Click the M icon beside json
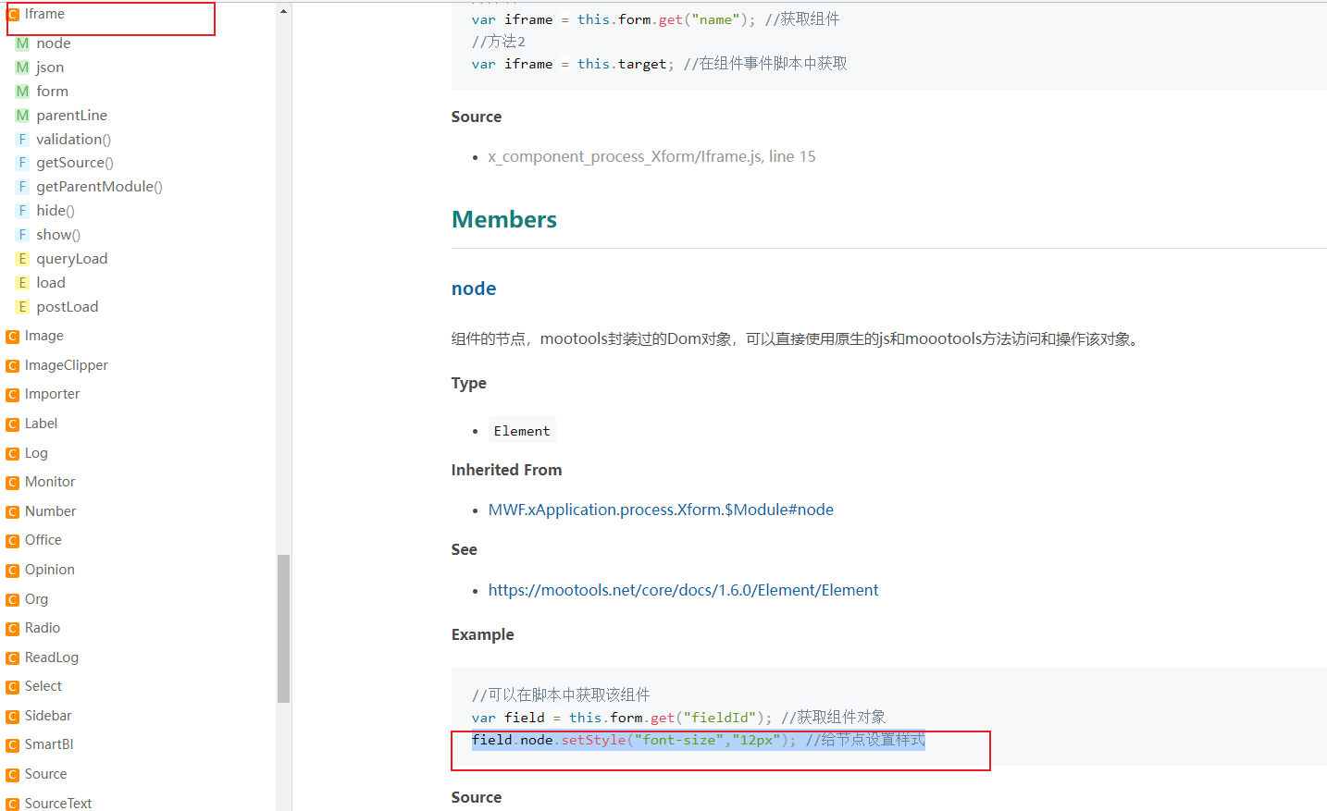1327x811 pixels. 22,68
